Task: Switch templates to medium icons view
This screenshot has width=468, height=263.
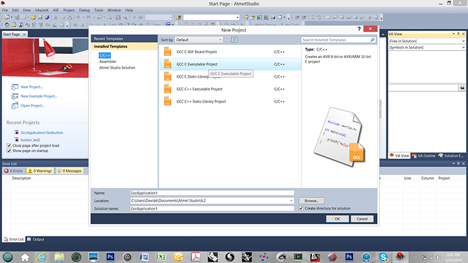Action: tap(234, 40)
